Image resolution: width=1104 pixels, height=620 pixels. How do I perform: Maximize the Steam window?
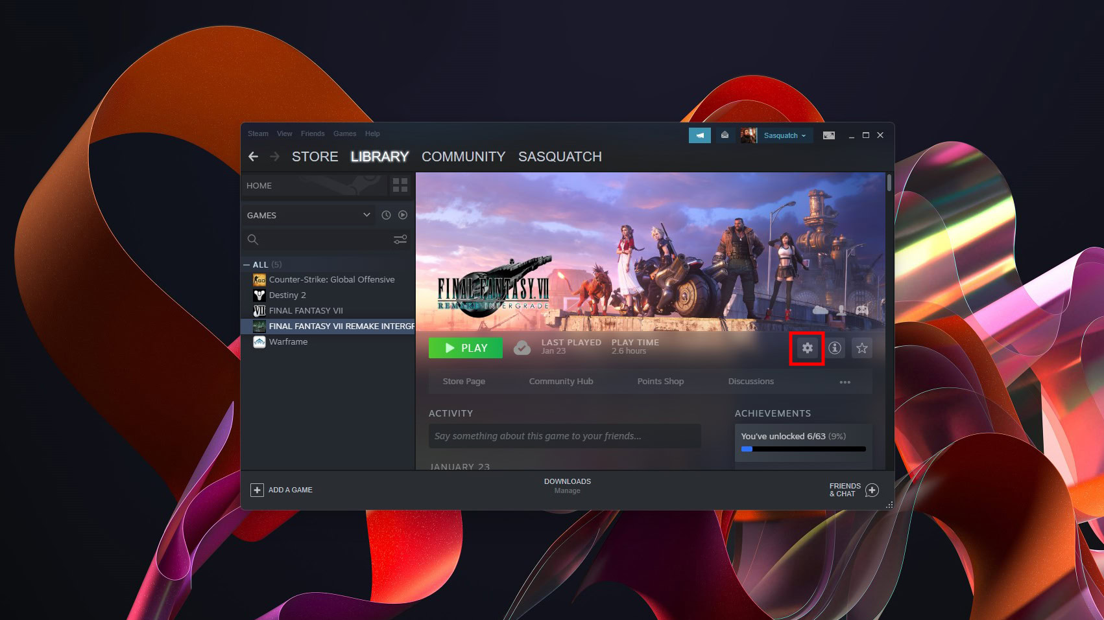click(x=866, y=135)
